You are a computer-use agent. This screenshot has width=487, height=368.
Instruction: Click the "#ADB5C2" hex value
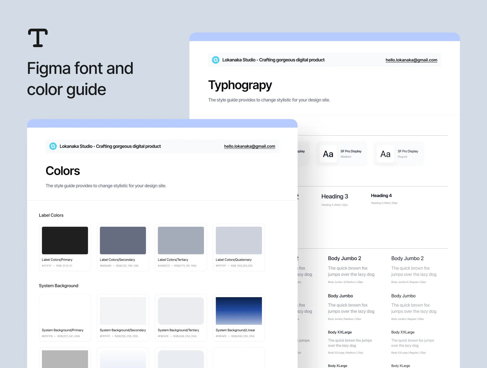[x=164, y=266]
